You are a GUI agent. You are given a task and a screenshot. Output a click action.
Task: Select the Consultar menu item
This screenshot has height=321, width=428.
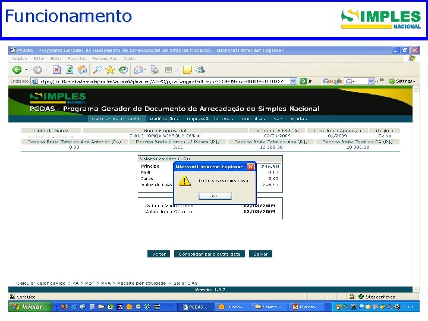[x=254, y=119]
